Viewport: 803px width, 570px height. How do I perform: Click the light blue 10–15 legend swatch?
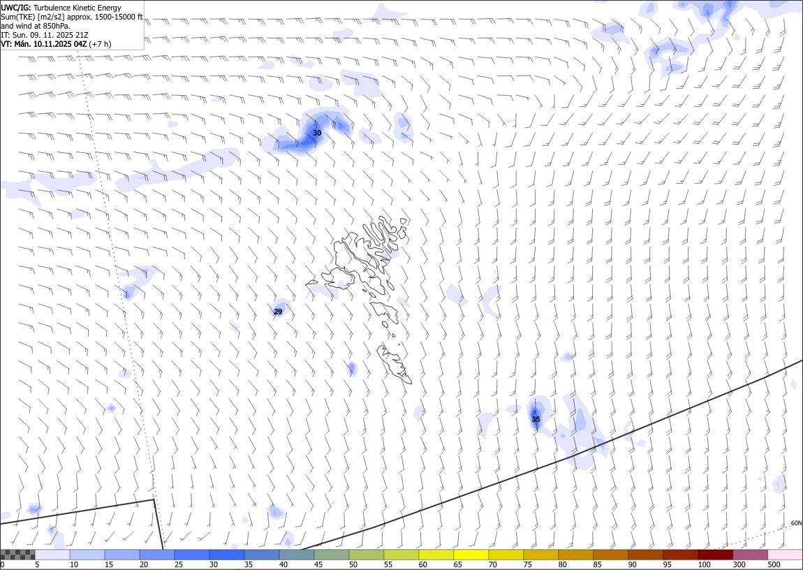[87, 555]
